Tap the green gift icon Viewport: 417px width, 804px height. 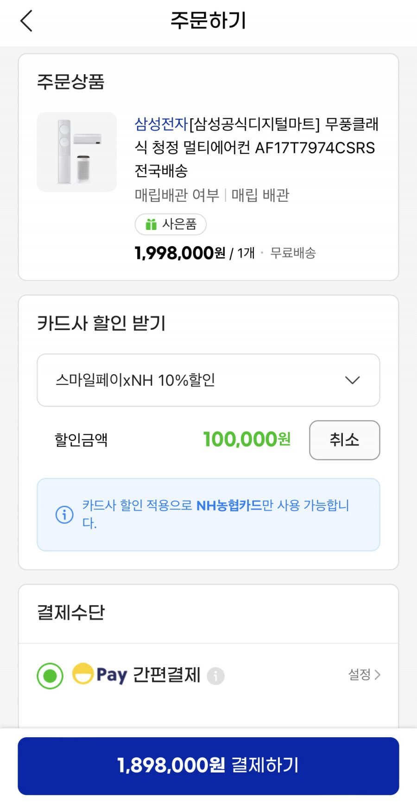151,224
